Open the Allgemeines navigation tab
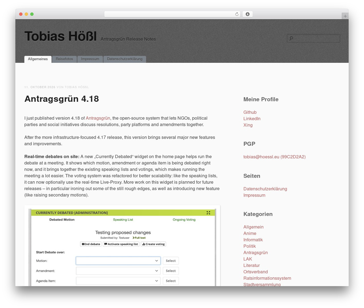Image resolution: width=364 pixels, height=308 pixels. tap(38, 59)
